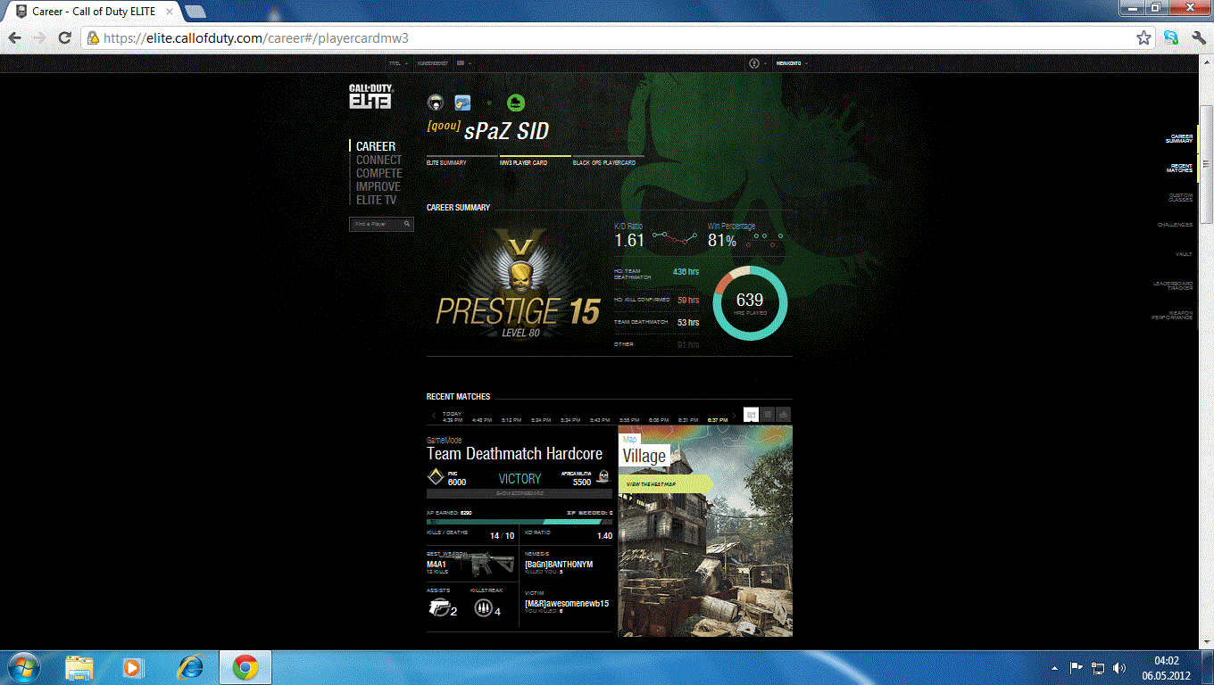Viewport: 1214px width, 685px height.
Task: Switch recent matches to the first view mode
Action: point(752,415)
